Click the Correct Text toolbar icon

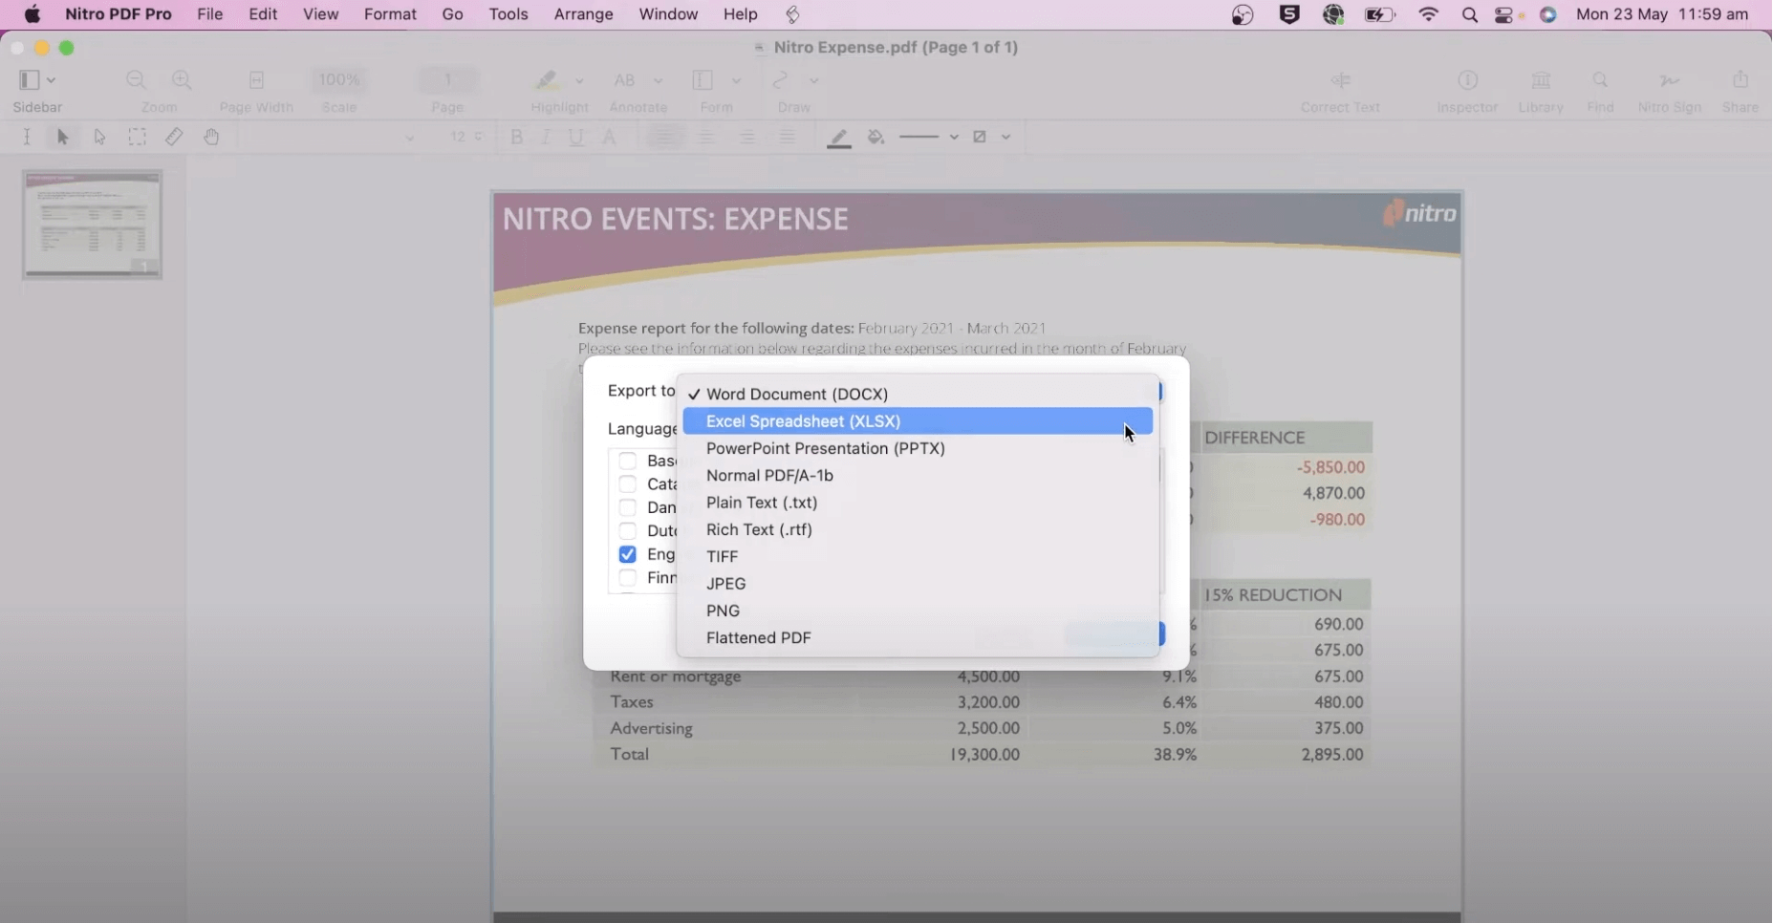tap(1340, 81)
